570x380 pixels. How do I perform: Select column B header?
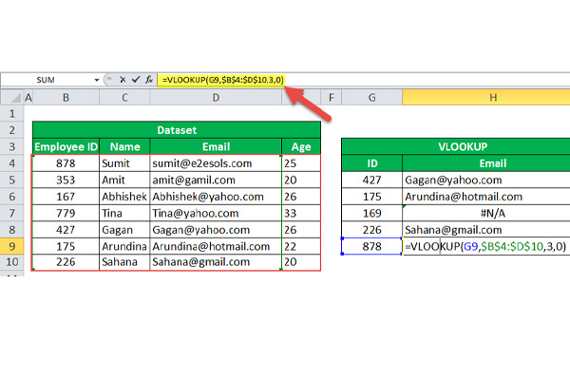click(65, 98)
